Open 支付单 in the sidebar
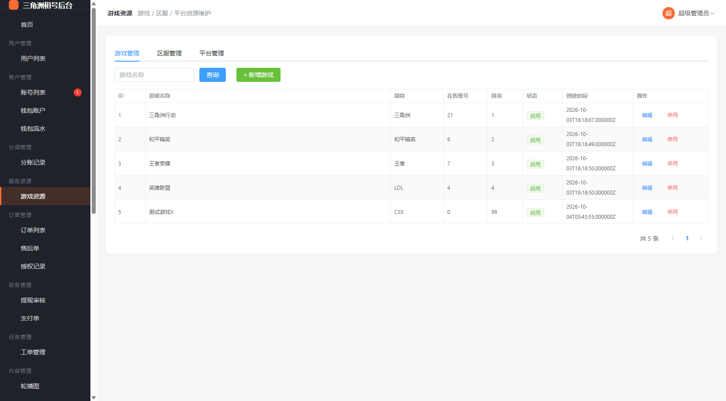The width and height of the screenshot is (726, 401). (45, 318)
